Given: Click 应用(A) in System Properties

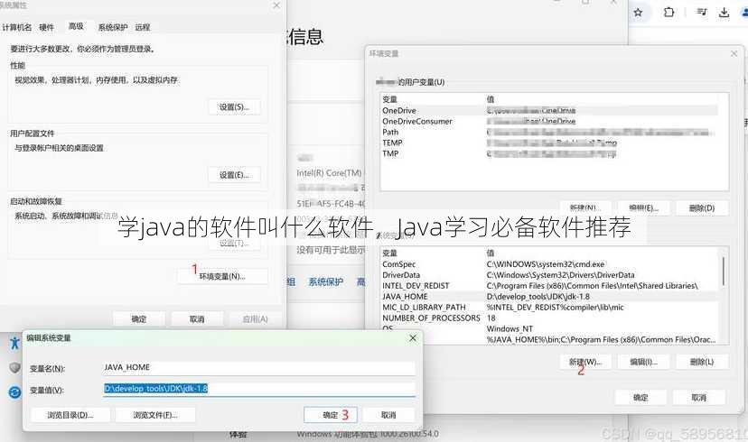Looking at the screenshot, I should tap(256, 319).
